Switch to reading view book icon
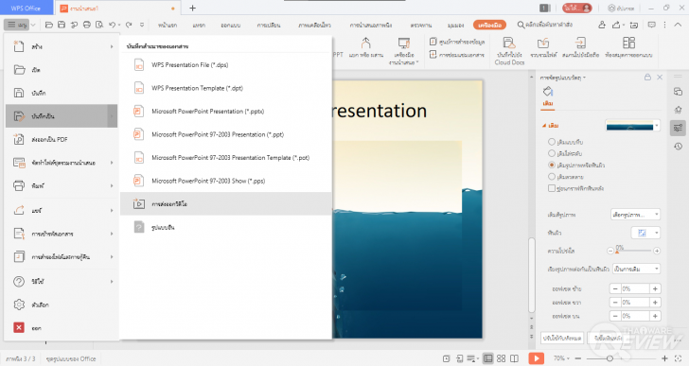 (x=514, y=358)
